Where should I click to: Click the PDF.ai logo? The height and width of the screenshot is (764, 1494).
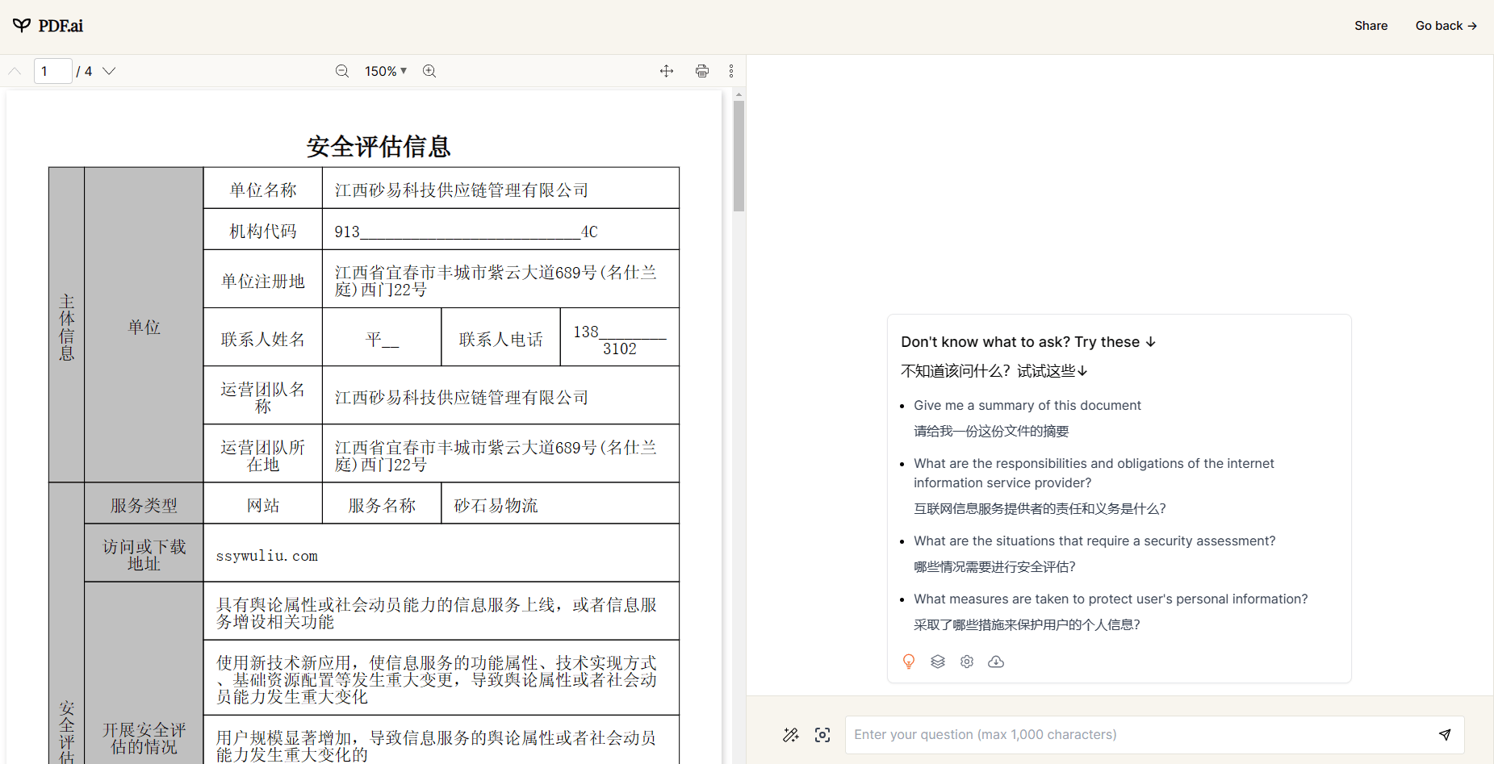coord(48,25)
